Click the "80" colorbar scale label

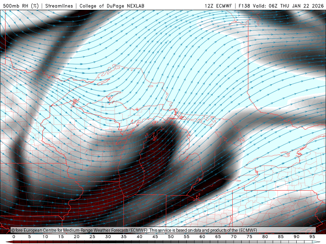[x=265, y=237]
